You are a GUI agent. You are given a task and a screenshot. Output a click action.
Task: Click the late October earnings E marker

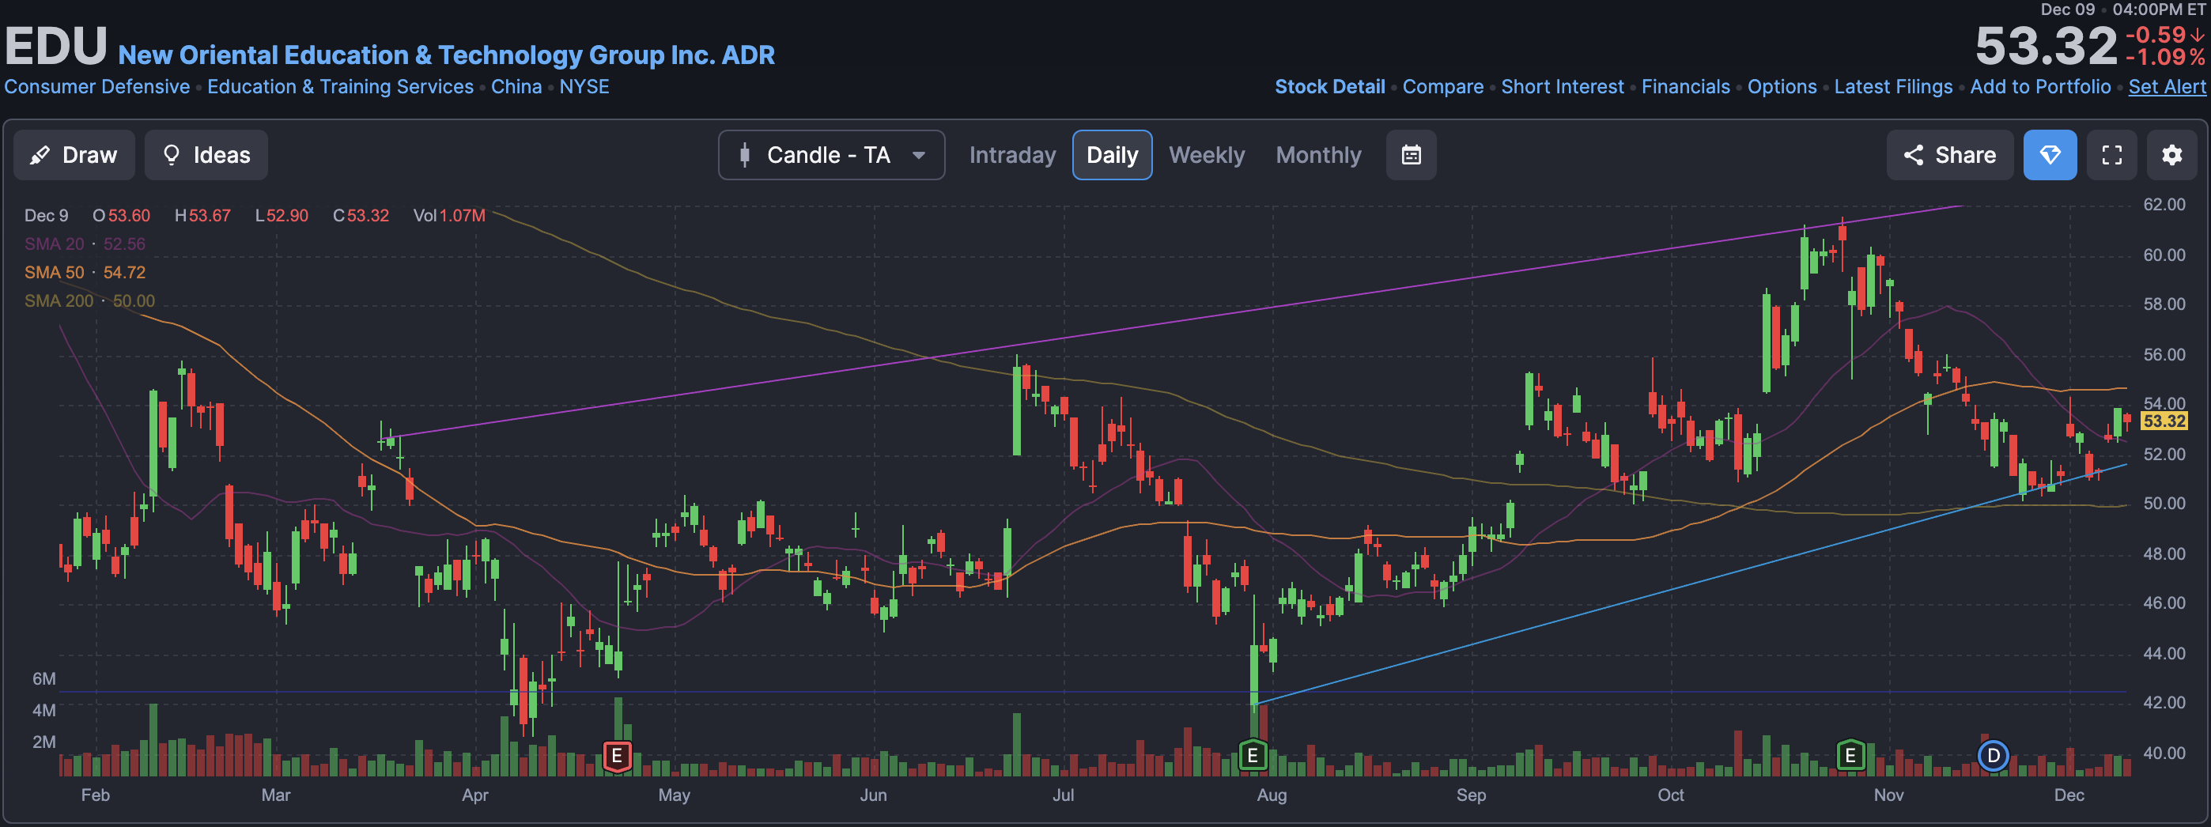(x=1850, y=756)
